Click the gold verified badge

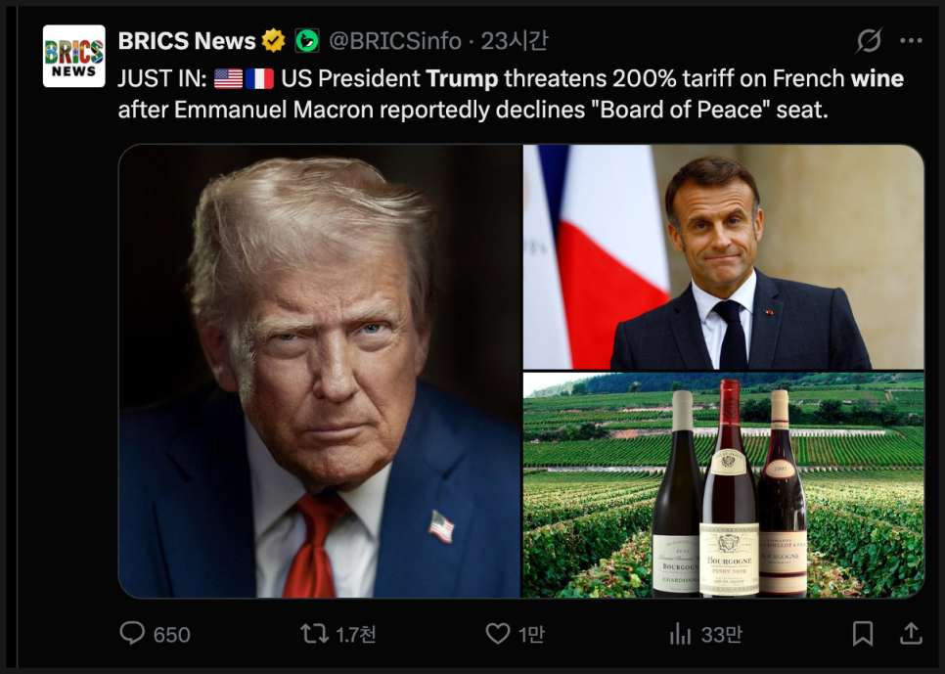coord(274,41)
